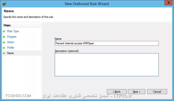Click the green bullet beside Action
This screenshot has height=101, width=174.
click(x=4, y=42)
